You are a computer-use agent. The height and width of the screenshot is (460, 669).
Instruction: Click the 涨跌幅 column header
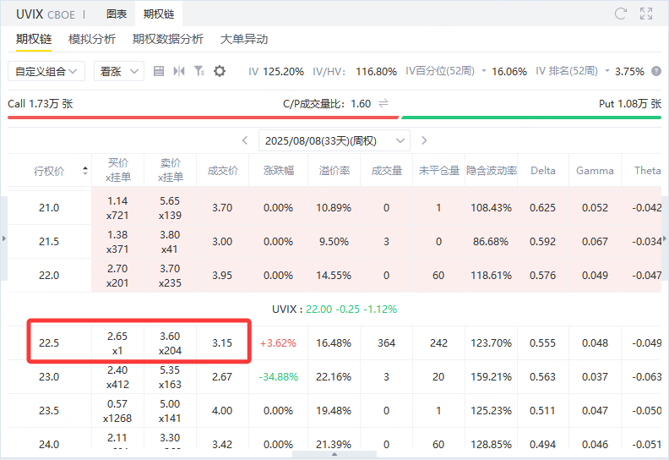point(279,171)
